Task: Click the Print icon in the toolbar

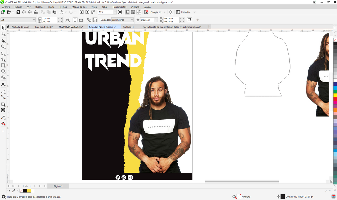Action: click(x=35, y=12)
